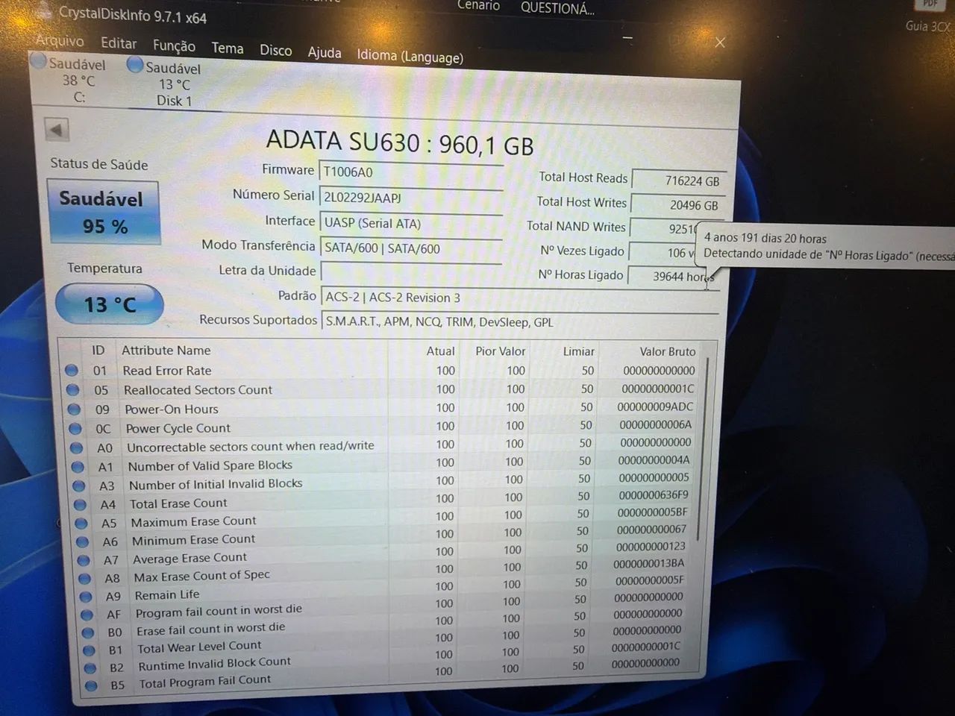955x716 pixels.
Task: Open the Arquivo menu
Action: [x=60, y=41]
